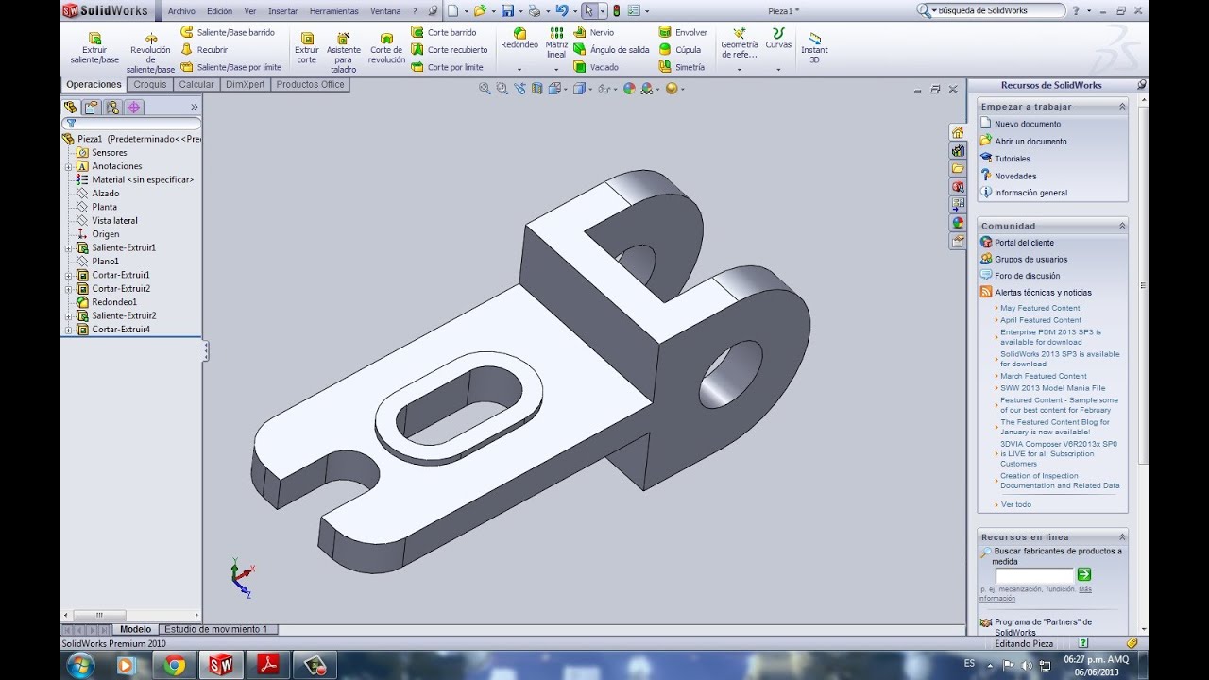
Task: Click the Nuevo documento link
Action: pyautogui.click(x=1028, y=124)
